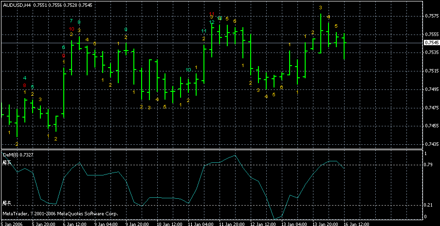Click the red countdown number 8
This screenshot has height=226, width=440.
pyautogui.click(x=25, y=86)
